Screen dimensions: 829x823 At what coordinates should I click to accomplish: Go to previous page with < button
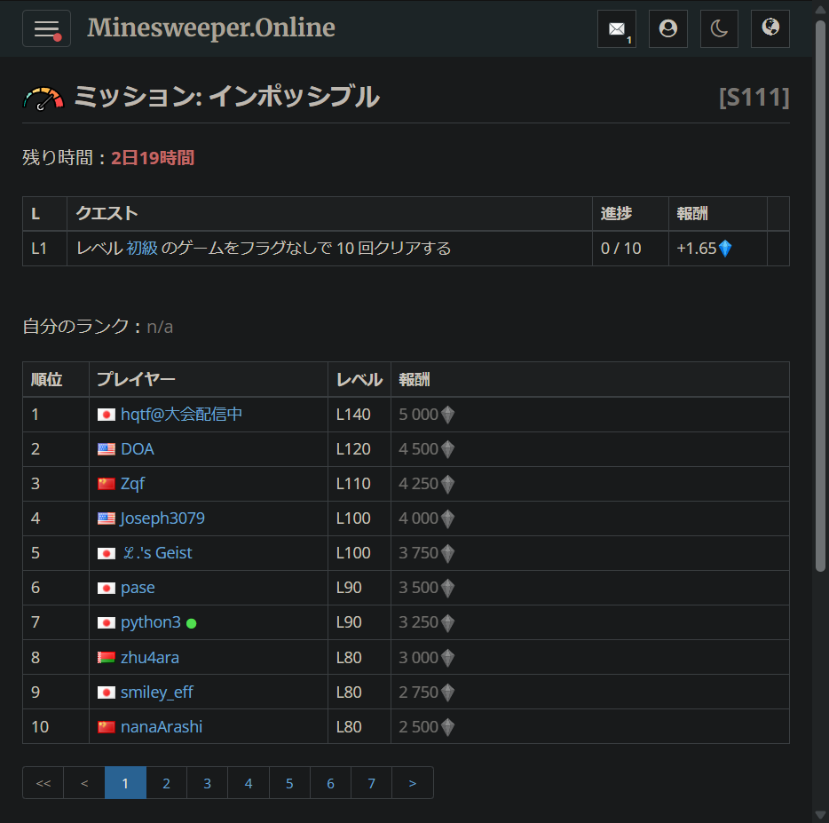point(84,783)
